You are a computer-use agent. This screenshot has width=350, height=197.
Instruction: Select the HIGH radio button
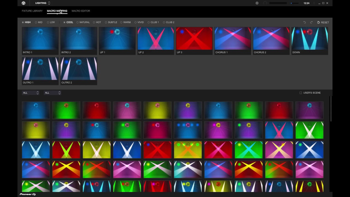click(26, 22)
